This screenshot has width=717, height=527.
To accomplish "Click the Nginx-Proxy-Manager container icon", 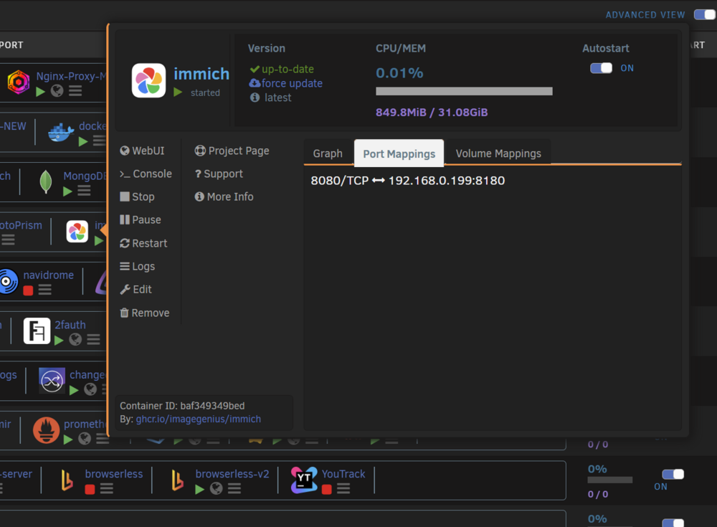I will [19, 82].
